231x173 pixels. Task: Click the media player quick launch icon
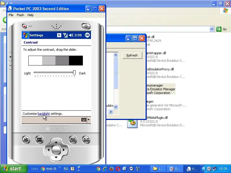131,169
